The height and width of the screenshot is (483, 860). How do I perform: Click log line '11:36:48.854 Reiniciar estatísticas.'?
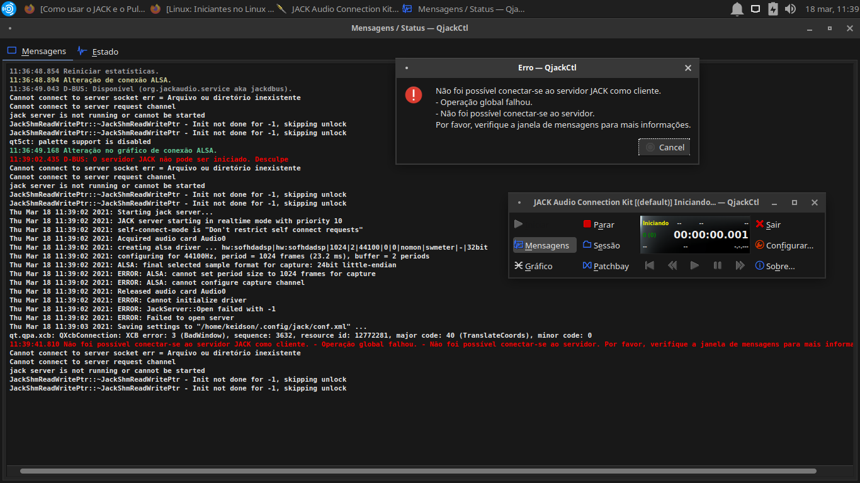84,71
